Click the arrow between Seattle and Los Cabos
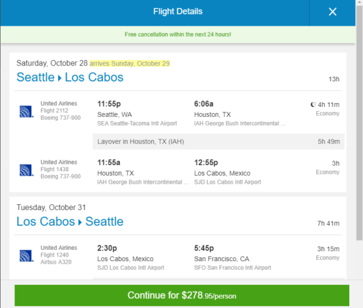The image size is (363, 308). [x=59, y=78]
